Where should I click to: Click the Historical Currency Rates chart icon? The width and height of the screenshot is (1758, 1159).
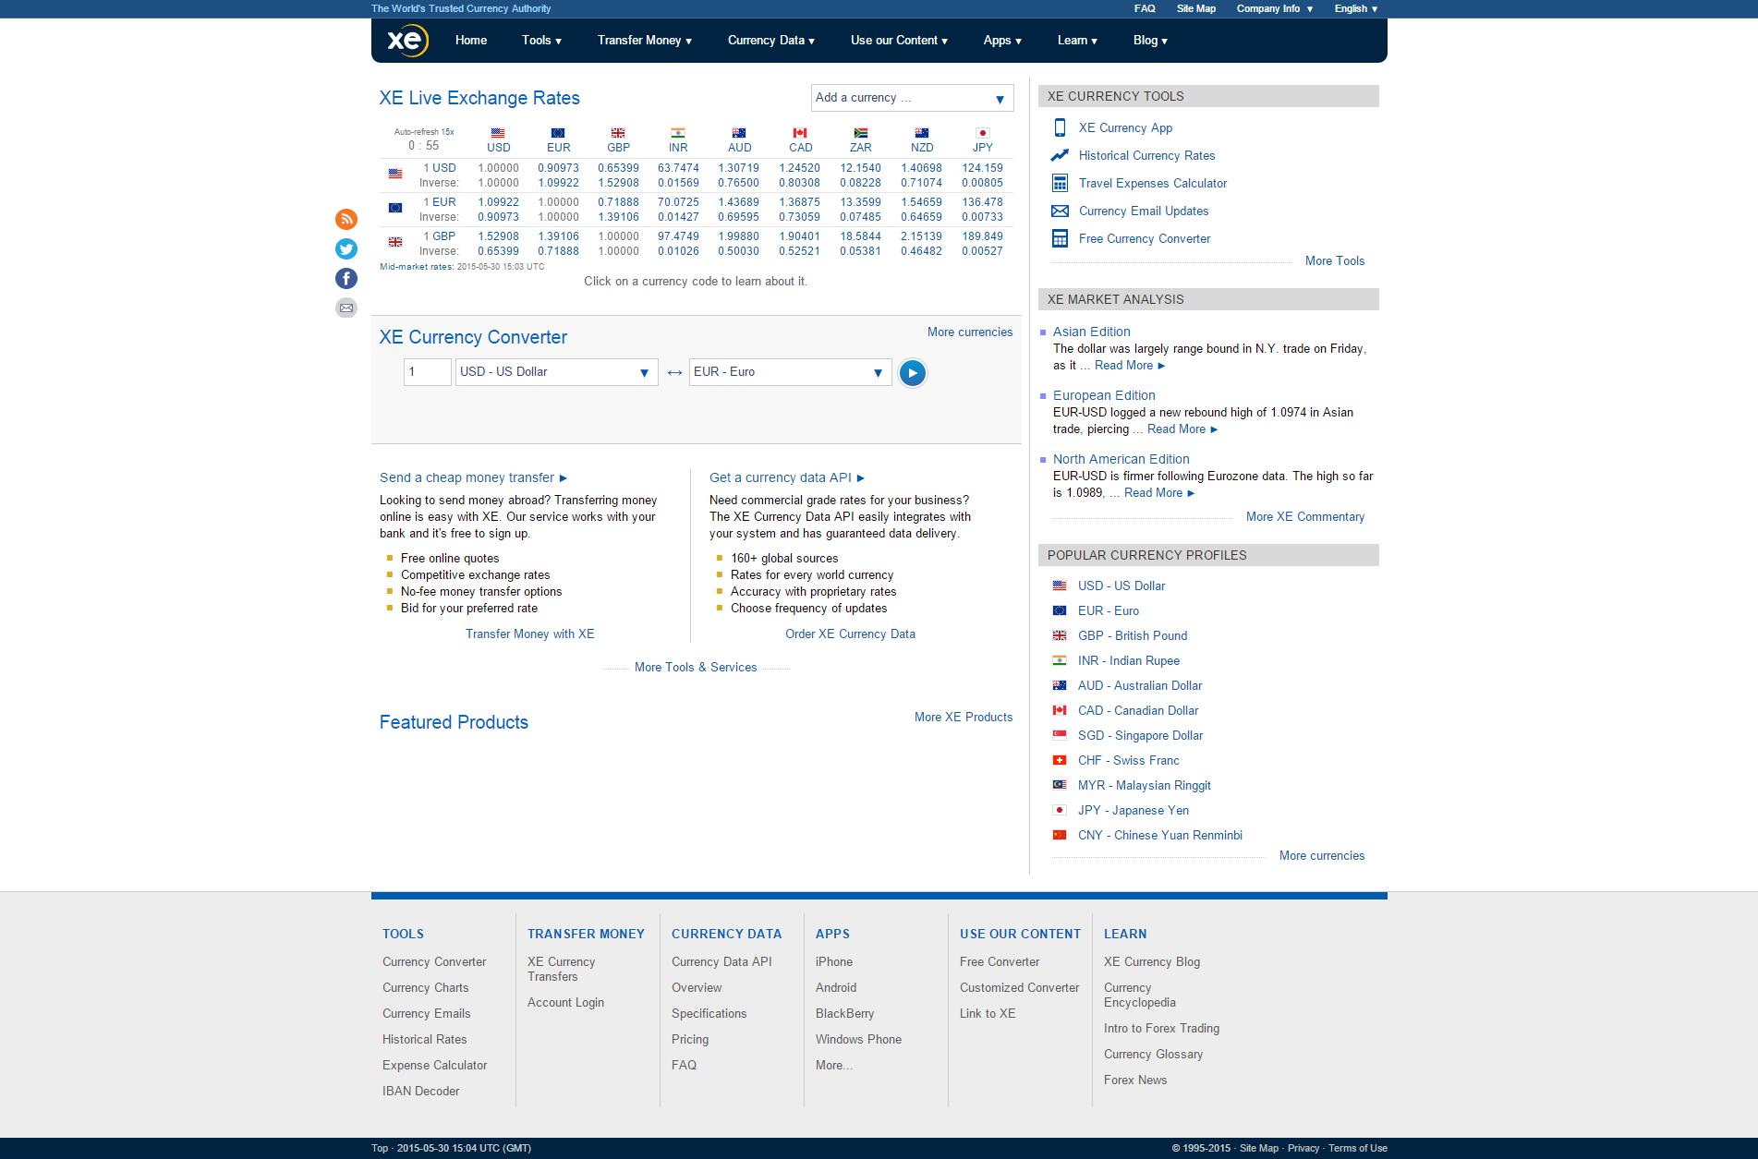[1060, 155]
